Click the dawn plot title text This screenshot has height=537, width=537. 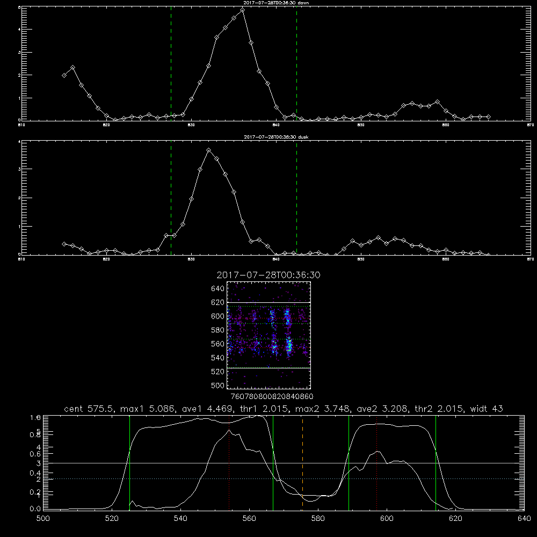tap(276, 3)
